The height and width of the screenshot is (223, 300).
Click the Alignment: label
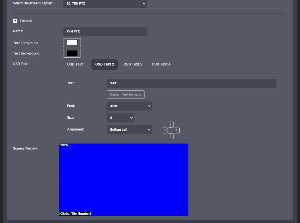coord(76,129)
